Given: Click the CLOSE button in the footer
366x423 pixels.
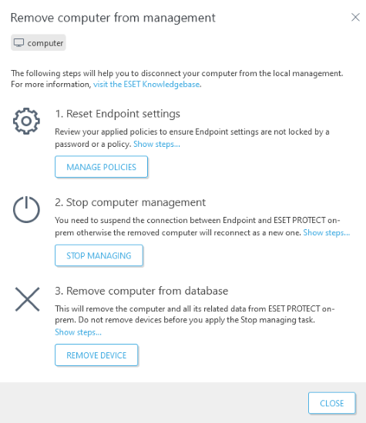Looking at the screenshot, I should [x=331, y=403].
